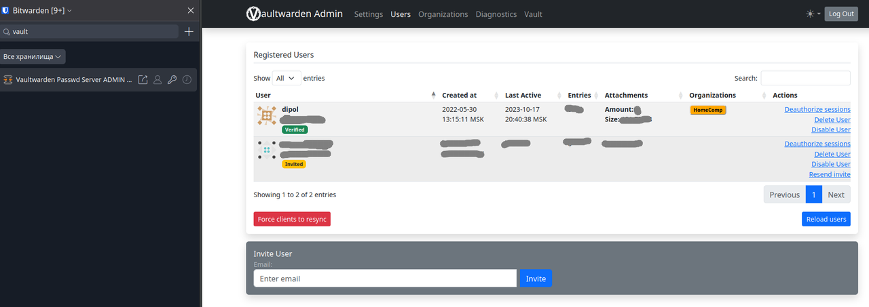This screenshot has height=307, width=869.
Task: Open the Users tab
Action: 401,14
